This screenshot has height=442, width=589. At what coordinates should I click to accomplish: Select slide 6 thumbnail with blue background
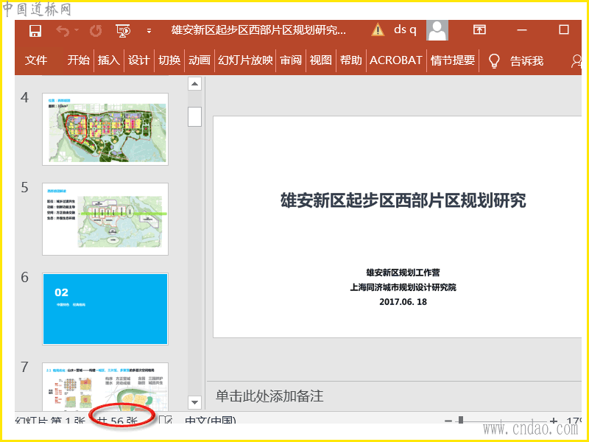click(x=105, y=309)
